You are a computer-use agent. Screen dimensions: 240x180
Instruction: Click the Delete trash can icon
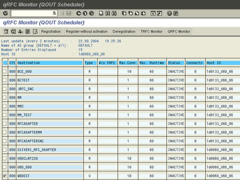coord(6,31)
